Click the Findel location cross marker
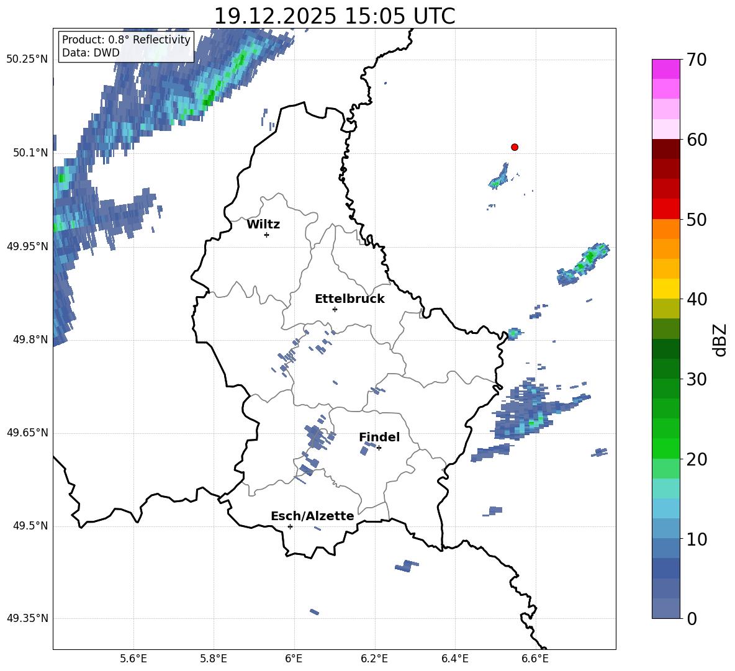The width and height of the screenshot is (735, 671). pyautogui.click(x=379, y=448)
